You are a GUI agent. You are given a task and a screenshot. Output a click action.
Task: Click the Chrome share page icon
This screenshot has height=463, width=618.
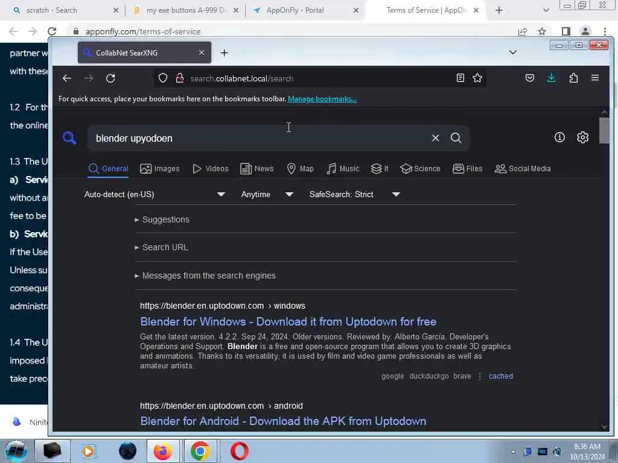pos(523,31)
